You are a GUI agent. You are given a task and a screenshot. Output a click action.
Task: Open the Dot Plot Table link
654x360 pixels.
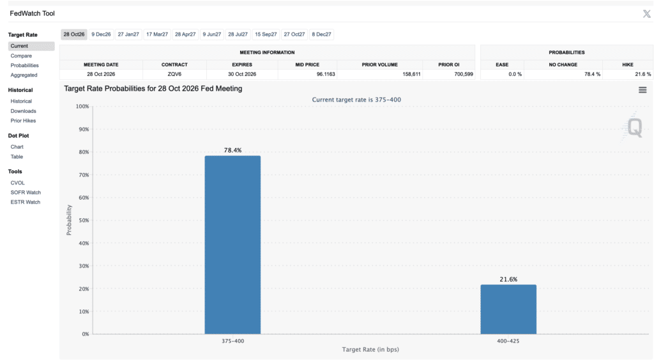(17, 157)
